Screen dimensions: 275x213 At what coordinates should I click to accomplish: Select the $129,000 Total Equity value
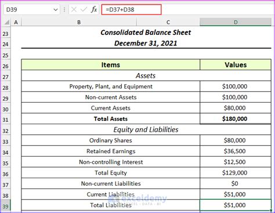tap(236, 173)
